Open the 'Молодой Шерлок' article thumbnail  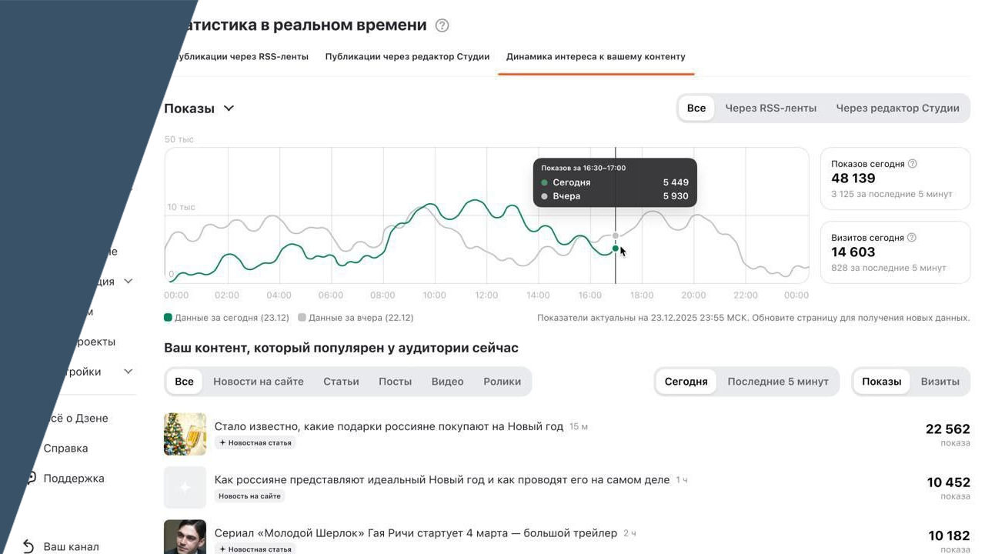pos(185,537)
